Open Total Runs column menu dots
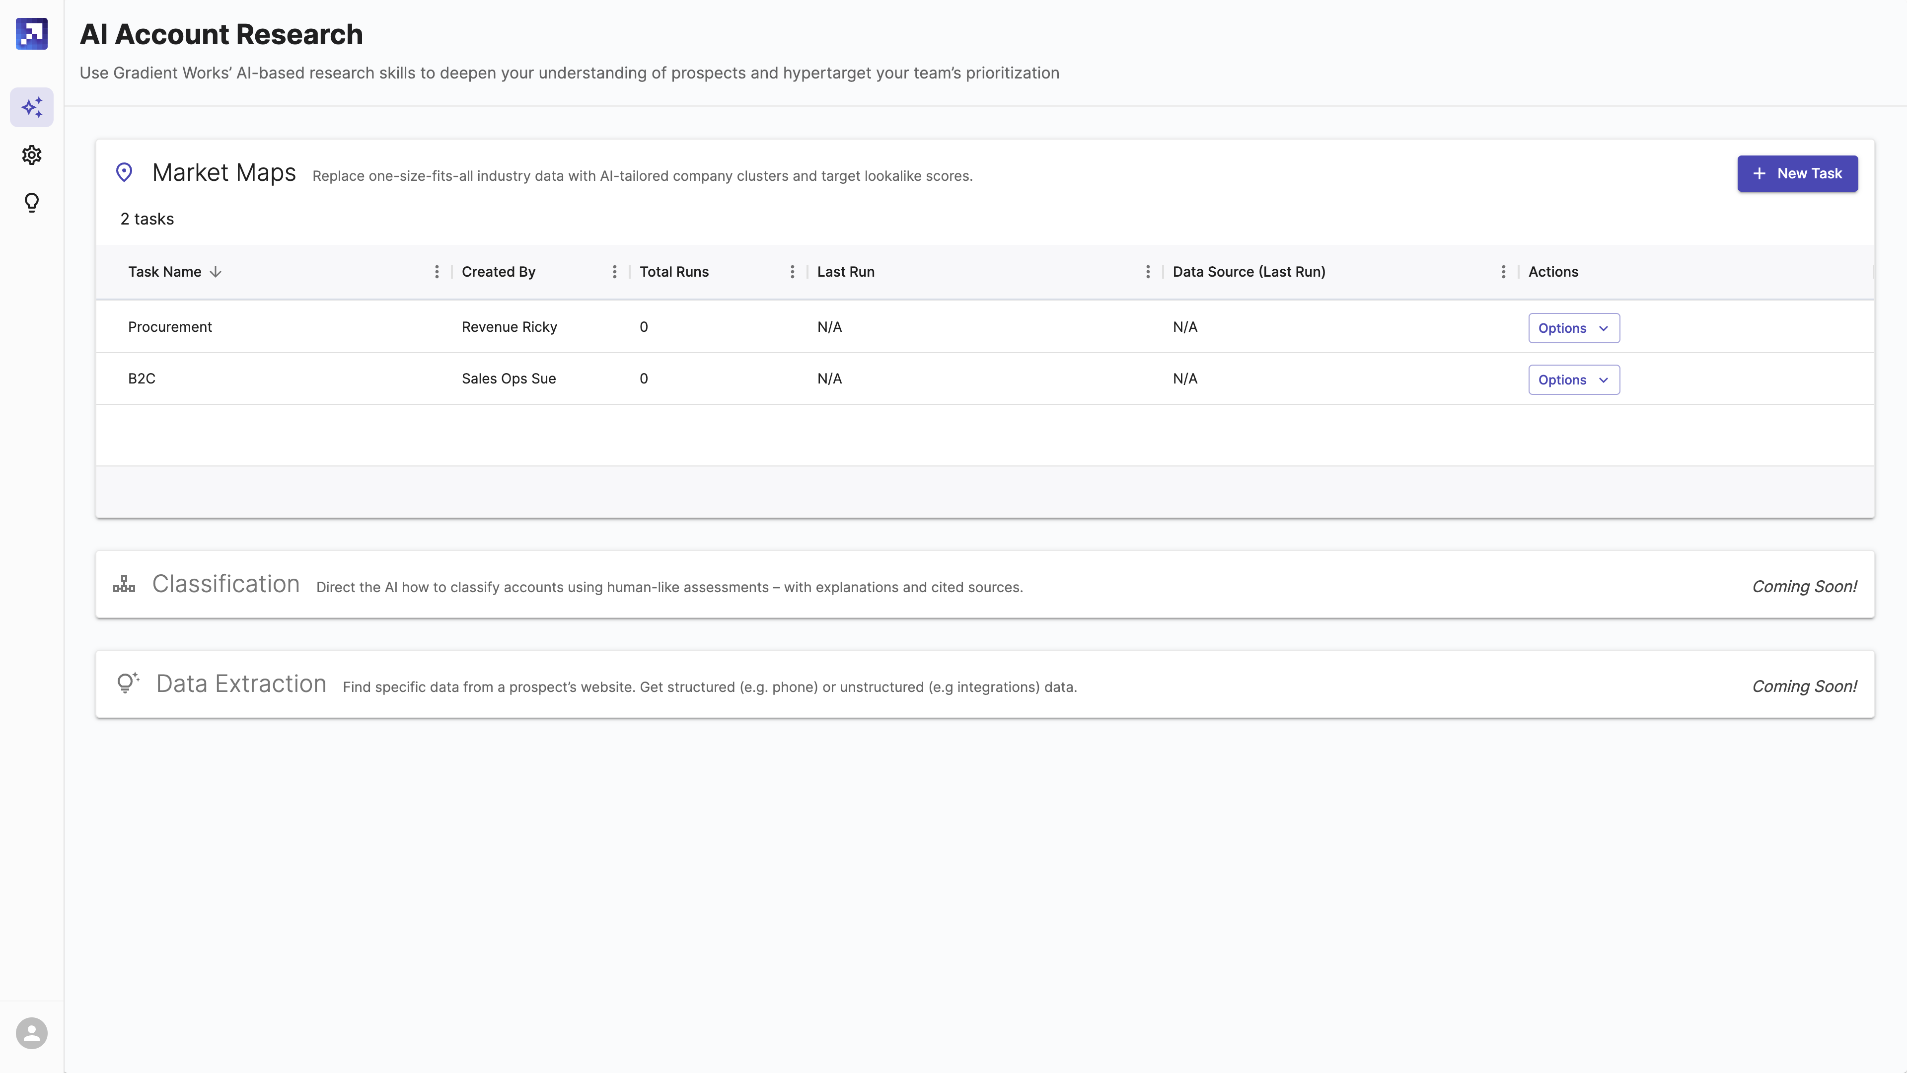The image size is (1907, 1073). pyautogui.click(x=792, y=272)
